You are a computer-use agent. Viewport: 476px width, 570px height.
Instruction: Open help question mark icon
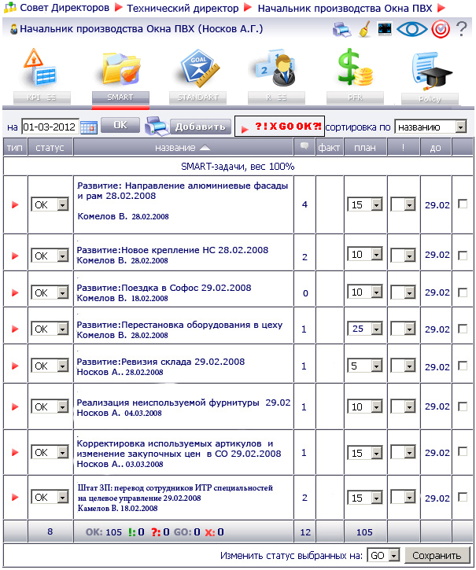point(461,29)
